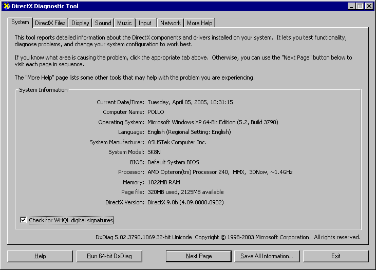Viewport: 376px width, 270px height.
Task: Click the 'System Information' group label
Action: (43, 90)
